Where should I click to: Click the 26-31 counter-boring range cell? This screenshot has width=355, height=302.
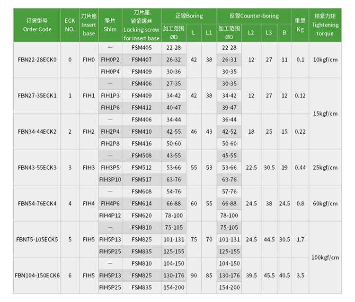point(229,60)
